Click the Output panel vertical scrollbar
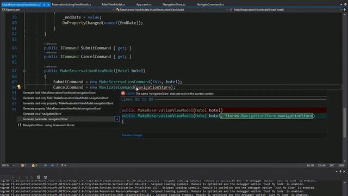 344,188
